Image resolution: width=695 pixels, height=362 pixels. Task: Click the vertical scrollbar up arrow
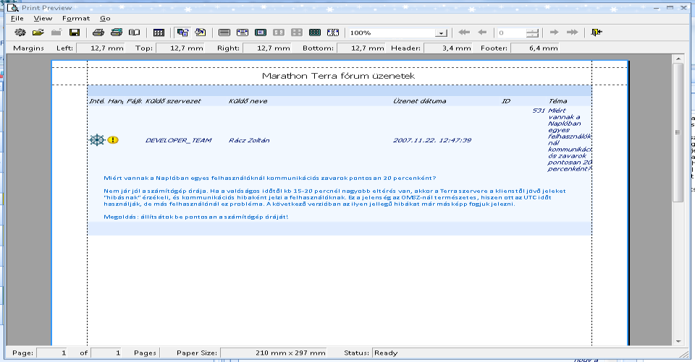[x=678, y=59]
